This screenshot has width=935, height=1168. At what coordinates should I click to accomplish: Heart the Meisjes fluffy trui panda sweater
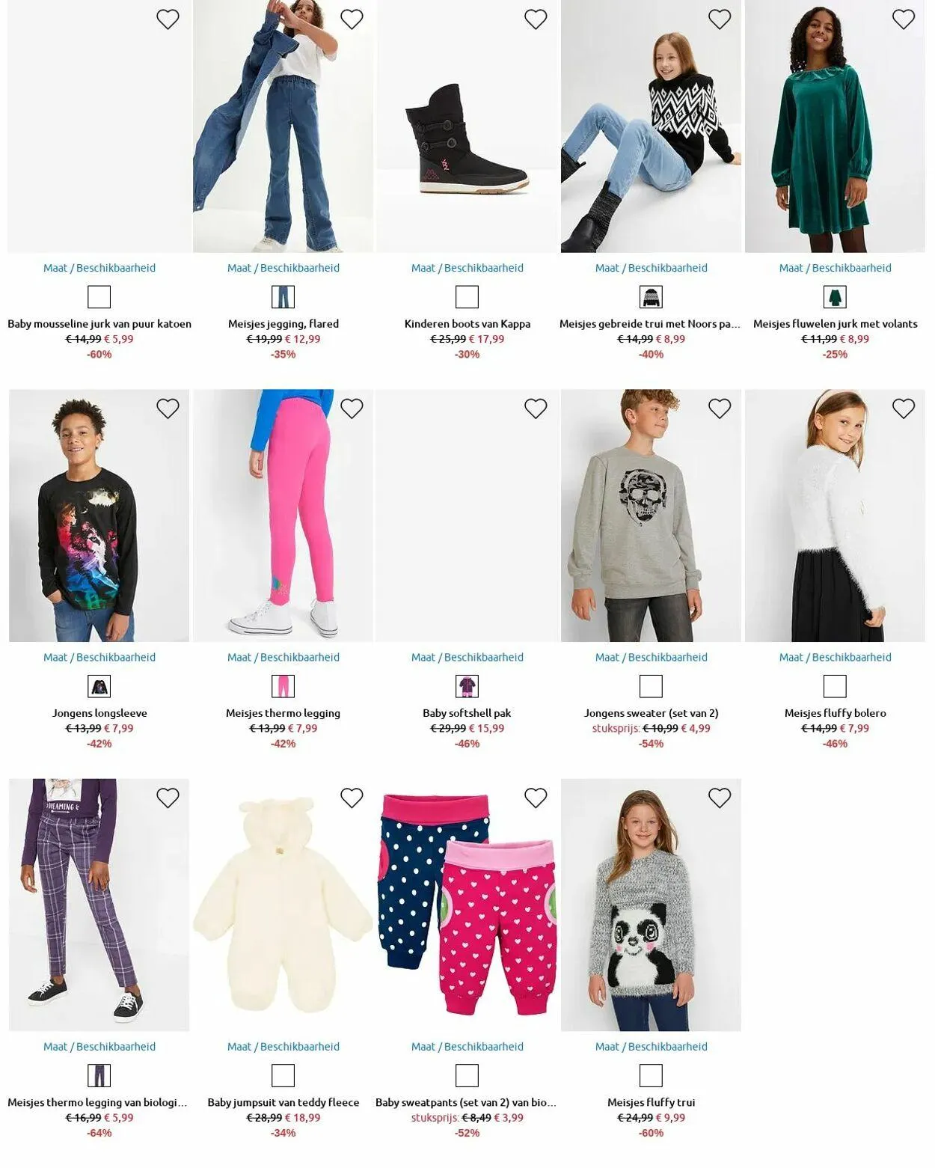[x=720, y=798]
